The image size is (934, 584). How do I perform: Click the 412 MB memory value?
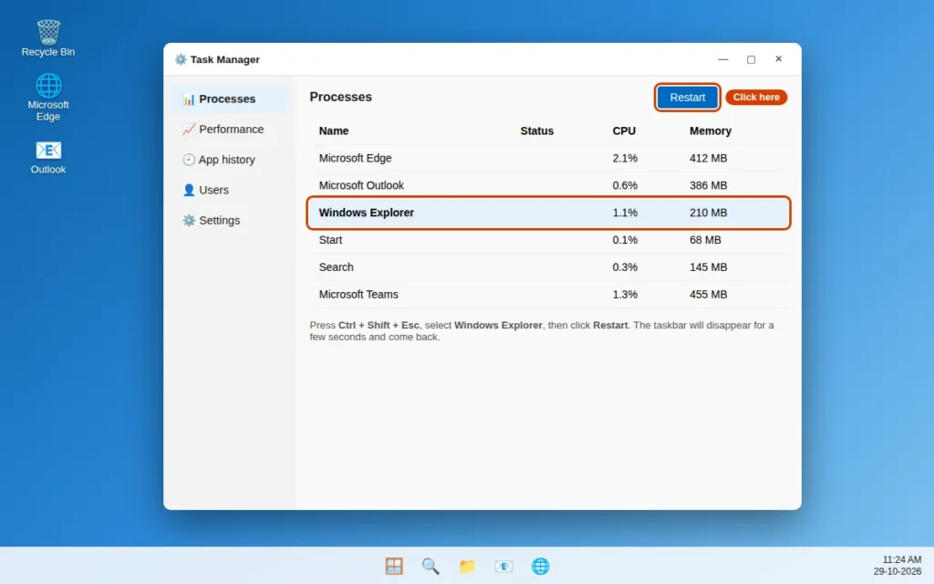(x=708, y=159)
